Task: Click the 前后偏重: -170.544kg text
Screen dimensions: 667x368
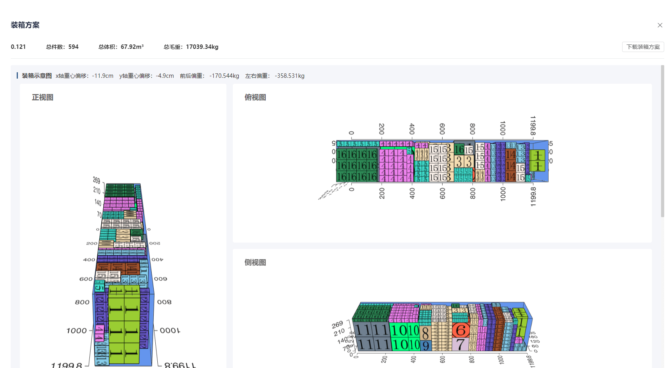Action: point(209,76)
